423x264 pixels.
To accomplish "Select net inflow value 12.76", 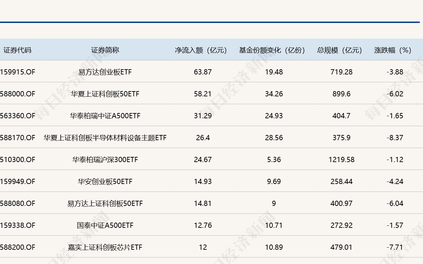I will click(203, 225).
